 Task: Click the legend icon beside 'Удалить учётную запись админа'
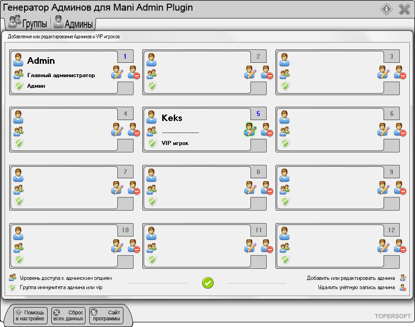403,288
